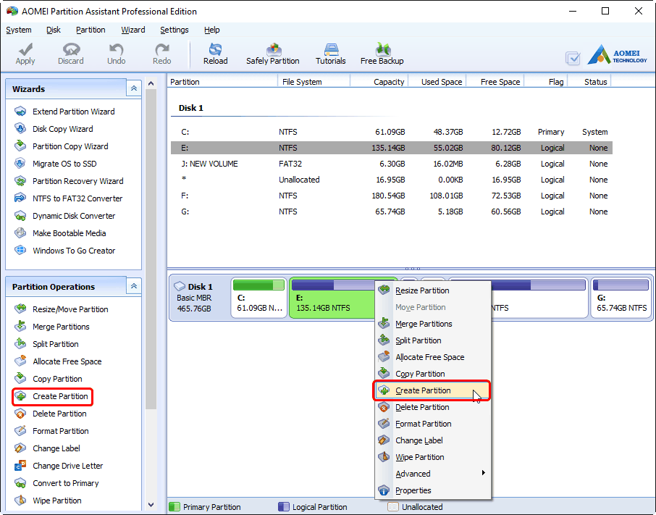Viewport: 656px width, 515px height.
Task: Choose Merge Partitions in context menu
Action: tap(432, 323)
